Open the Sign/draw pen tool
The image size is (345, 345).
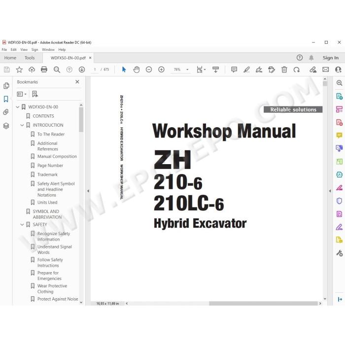point(259,70)
